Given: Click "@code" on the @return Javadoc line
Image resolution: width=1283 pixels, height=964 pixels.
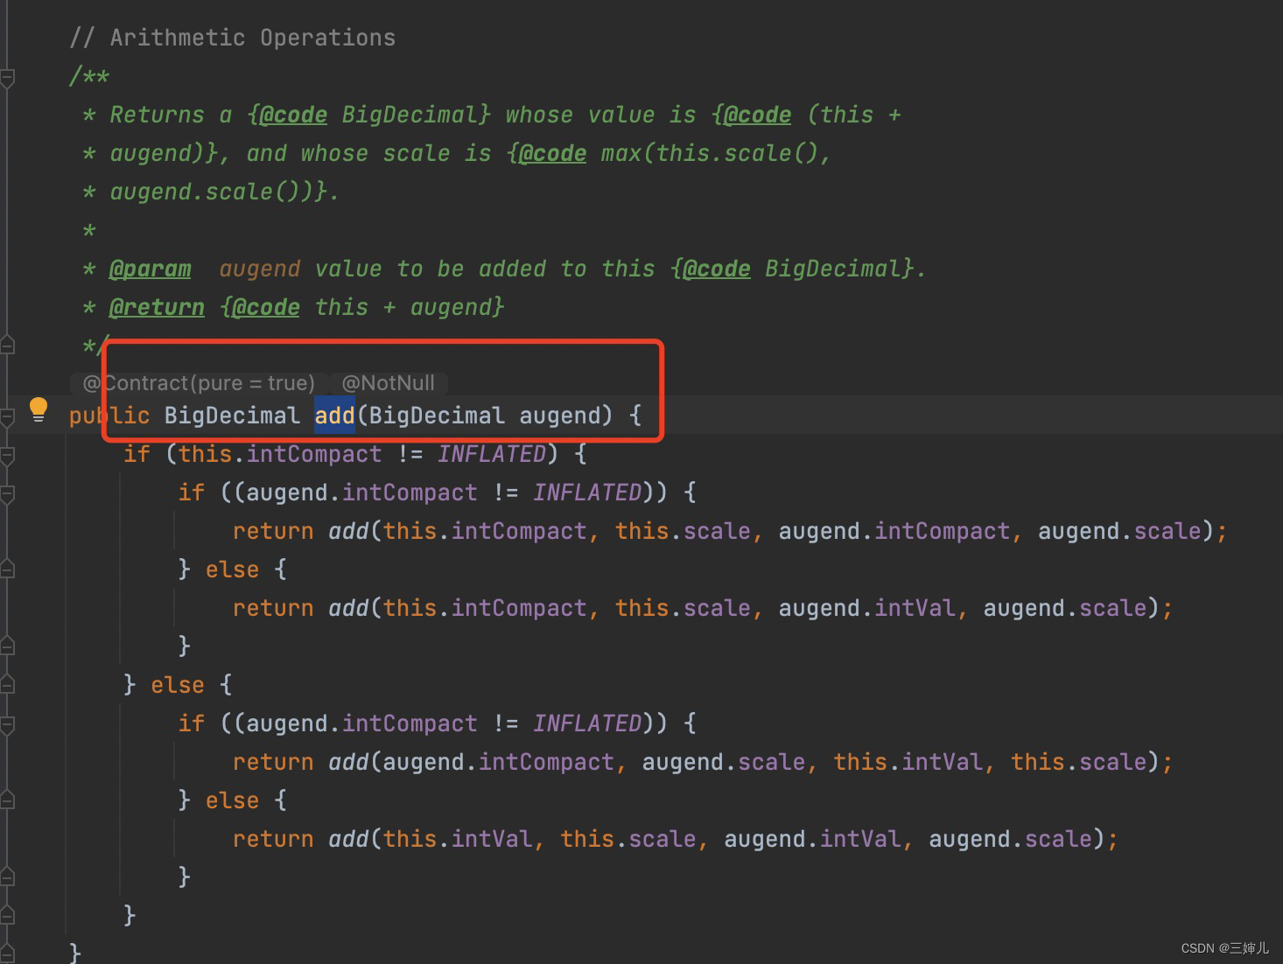Looking at the screenshot, I should (x=266, y=307).
